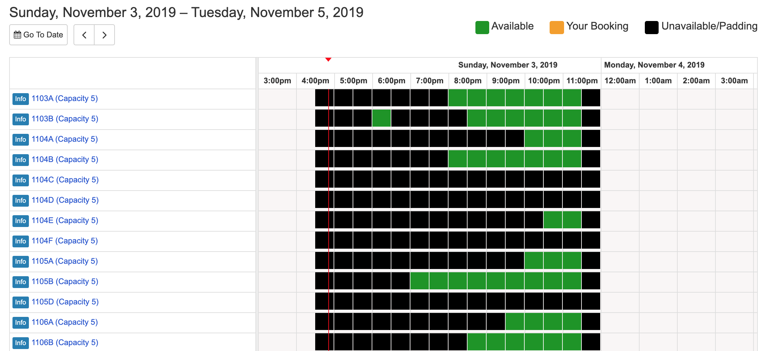Open the 1103B (Capacity 5) room link
The height and width of the screenshot is (351, 765).
[65, 119]
